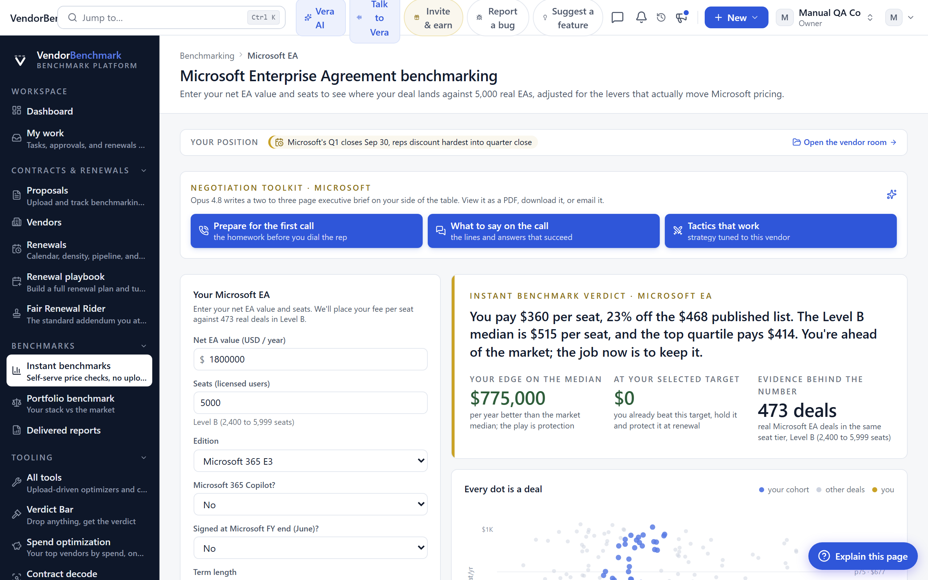Open the chat message icon in top bar
This screenshot has height=580, width=928.
pos(617,18)
